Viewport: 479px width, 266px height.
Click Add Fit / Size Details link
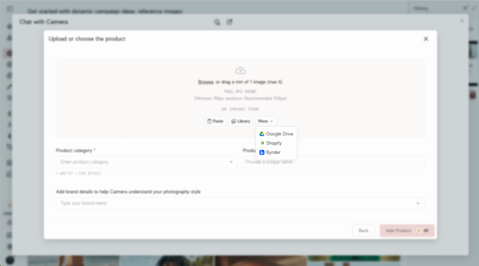click(79, 173)
